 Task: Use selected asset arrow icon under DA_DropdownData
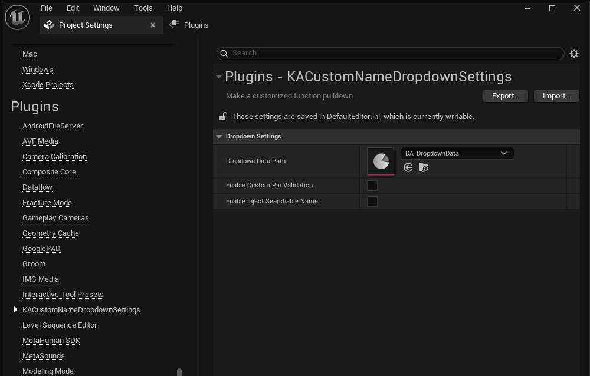click(x=408, y=168)
